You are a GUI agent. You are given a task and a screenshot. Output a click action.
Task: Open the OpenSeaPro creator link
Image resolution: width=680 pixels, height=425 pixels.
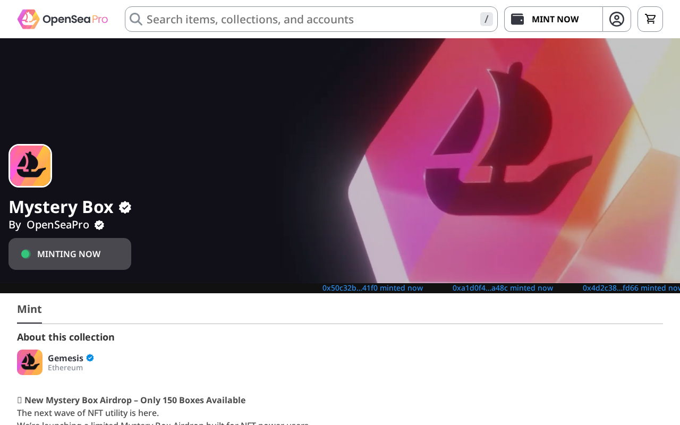tap(58, 225)
